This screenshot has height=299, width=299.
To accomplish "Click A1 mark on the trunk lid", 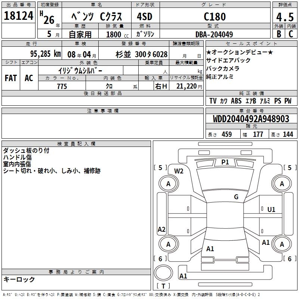I will [x=210, y=249].
